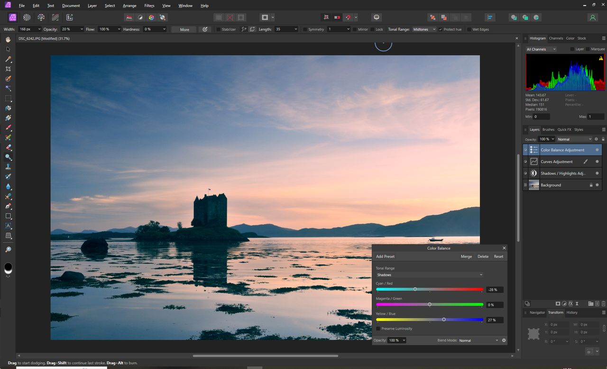This screenshot has width=607, height=369.
Task: Open the histogram All Channels dropdown
Action: (540, 49)
